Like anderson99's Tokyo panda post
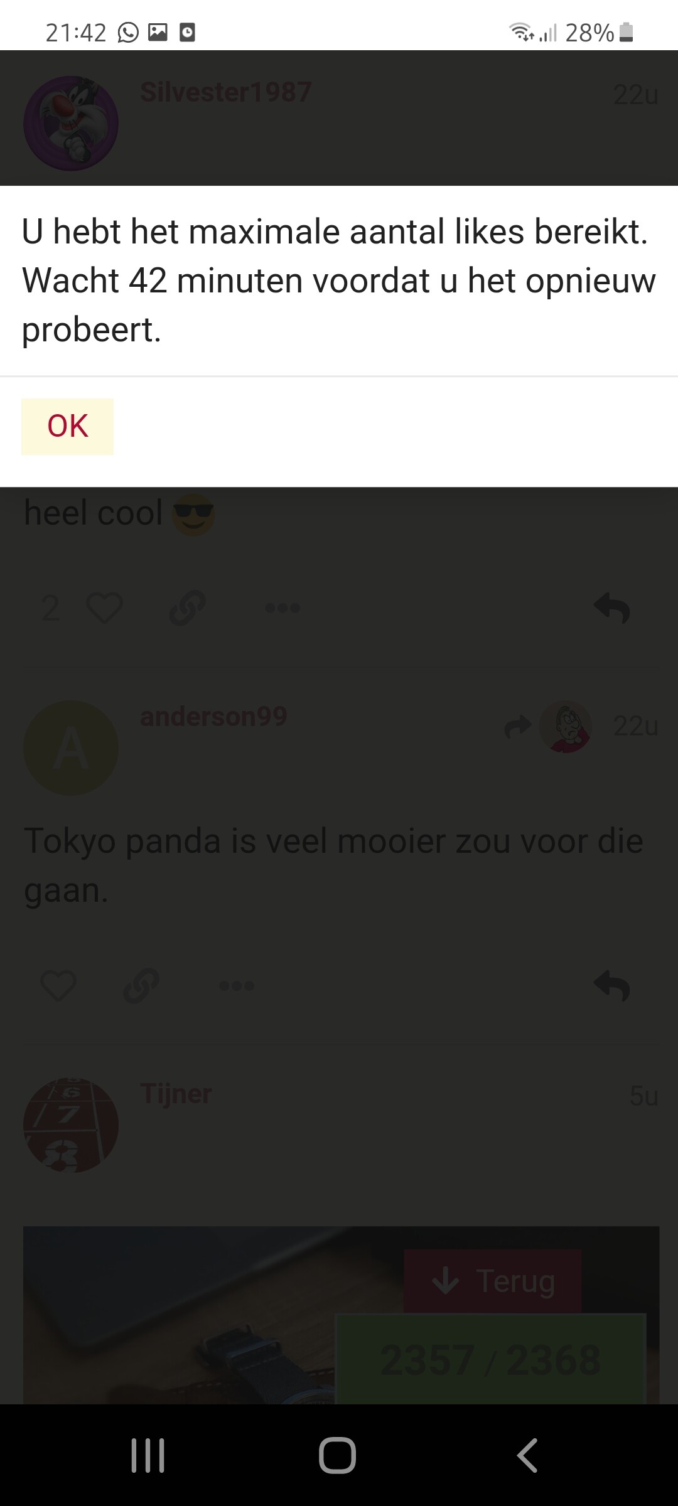This screenshot has height=1506, width=678. 58,985
